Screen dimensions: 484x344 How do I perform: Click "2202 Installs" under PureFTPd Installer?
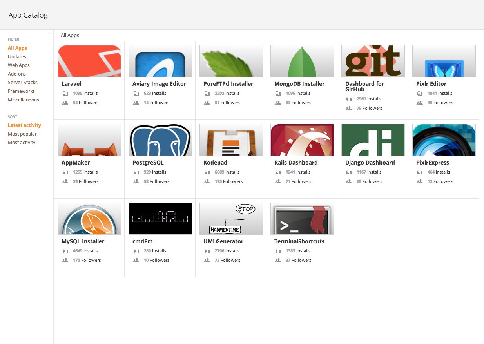(227, 93)
